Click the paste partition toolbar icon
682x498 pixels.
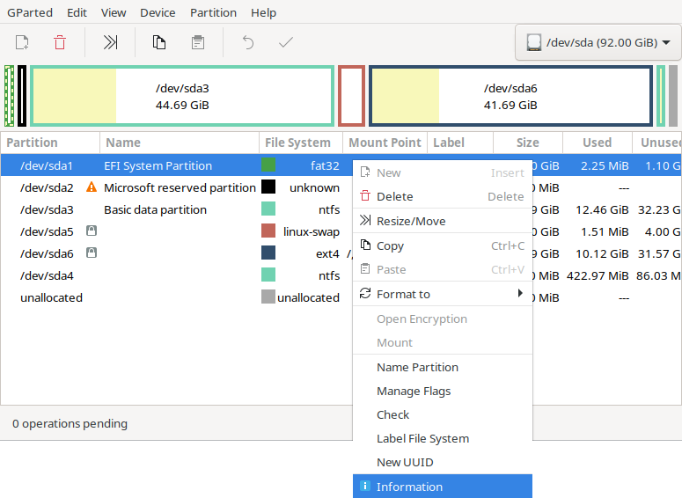tap(198, 42)
